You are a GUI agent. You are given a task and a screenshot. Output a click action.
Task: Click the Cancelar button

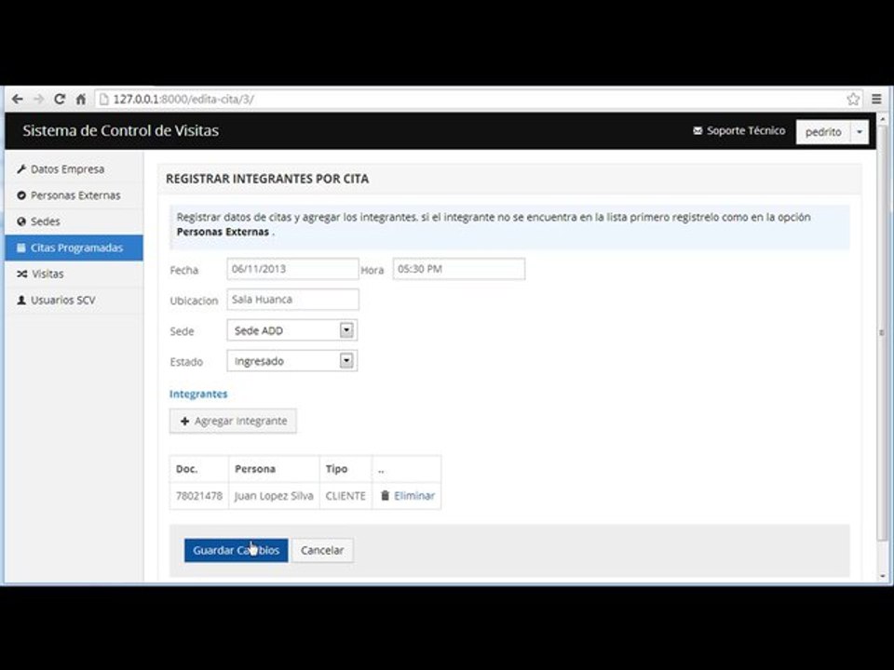322,550
